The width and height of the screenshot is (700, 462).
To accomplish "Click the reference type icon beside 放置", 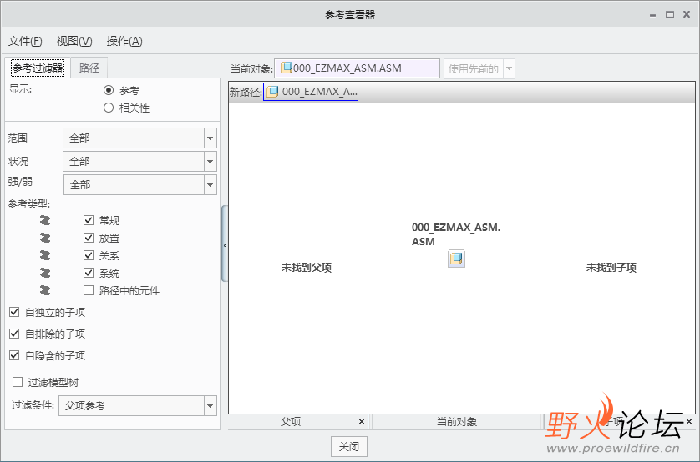I will pyautogui.click(x=44, y=238).
